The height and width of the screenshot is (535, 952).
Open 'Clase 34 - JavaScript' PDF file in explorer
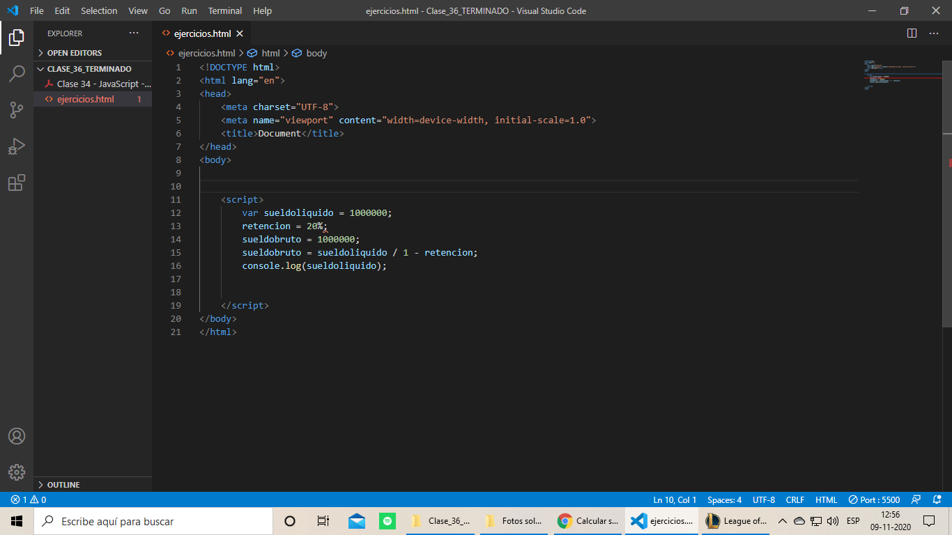pyautogui.click(x=93, y=84)
